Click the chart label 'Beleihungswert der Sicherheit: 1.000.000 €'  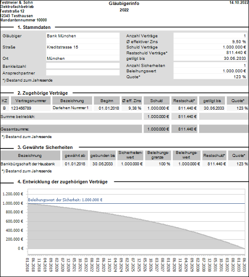click(65, 200)
